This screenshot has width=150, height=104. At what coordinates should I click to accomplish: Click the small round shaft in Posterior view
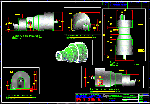click(86, 24)
